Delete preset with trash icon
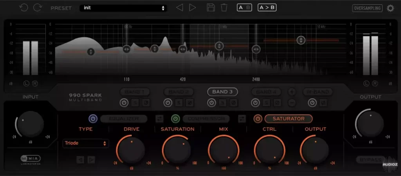401x176 pixels. click(224, 8)
